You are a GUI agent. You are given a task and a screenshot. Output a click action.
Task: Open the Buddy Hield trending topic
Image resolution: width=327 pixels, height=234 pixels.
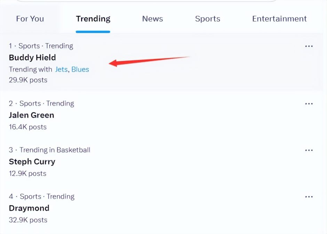point(32,57)
